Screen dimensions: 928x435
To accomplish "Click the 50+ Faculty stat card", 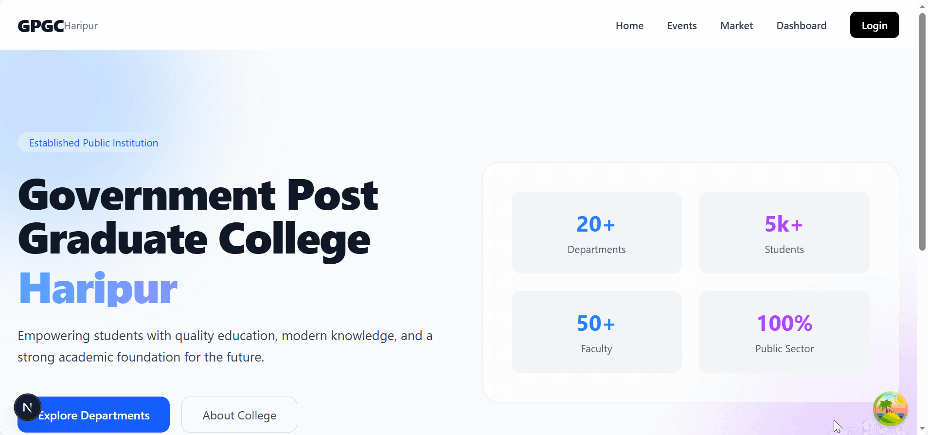I will click(596, 332).
